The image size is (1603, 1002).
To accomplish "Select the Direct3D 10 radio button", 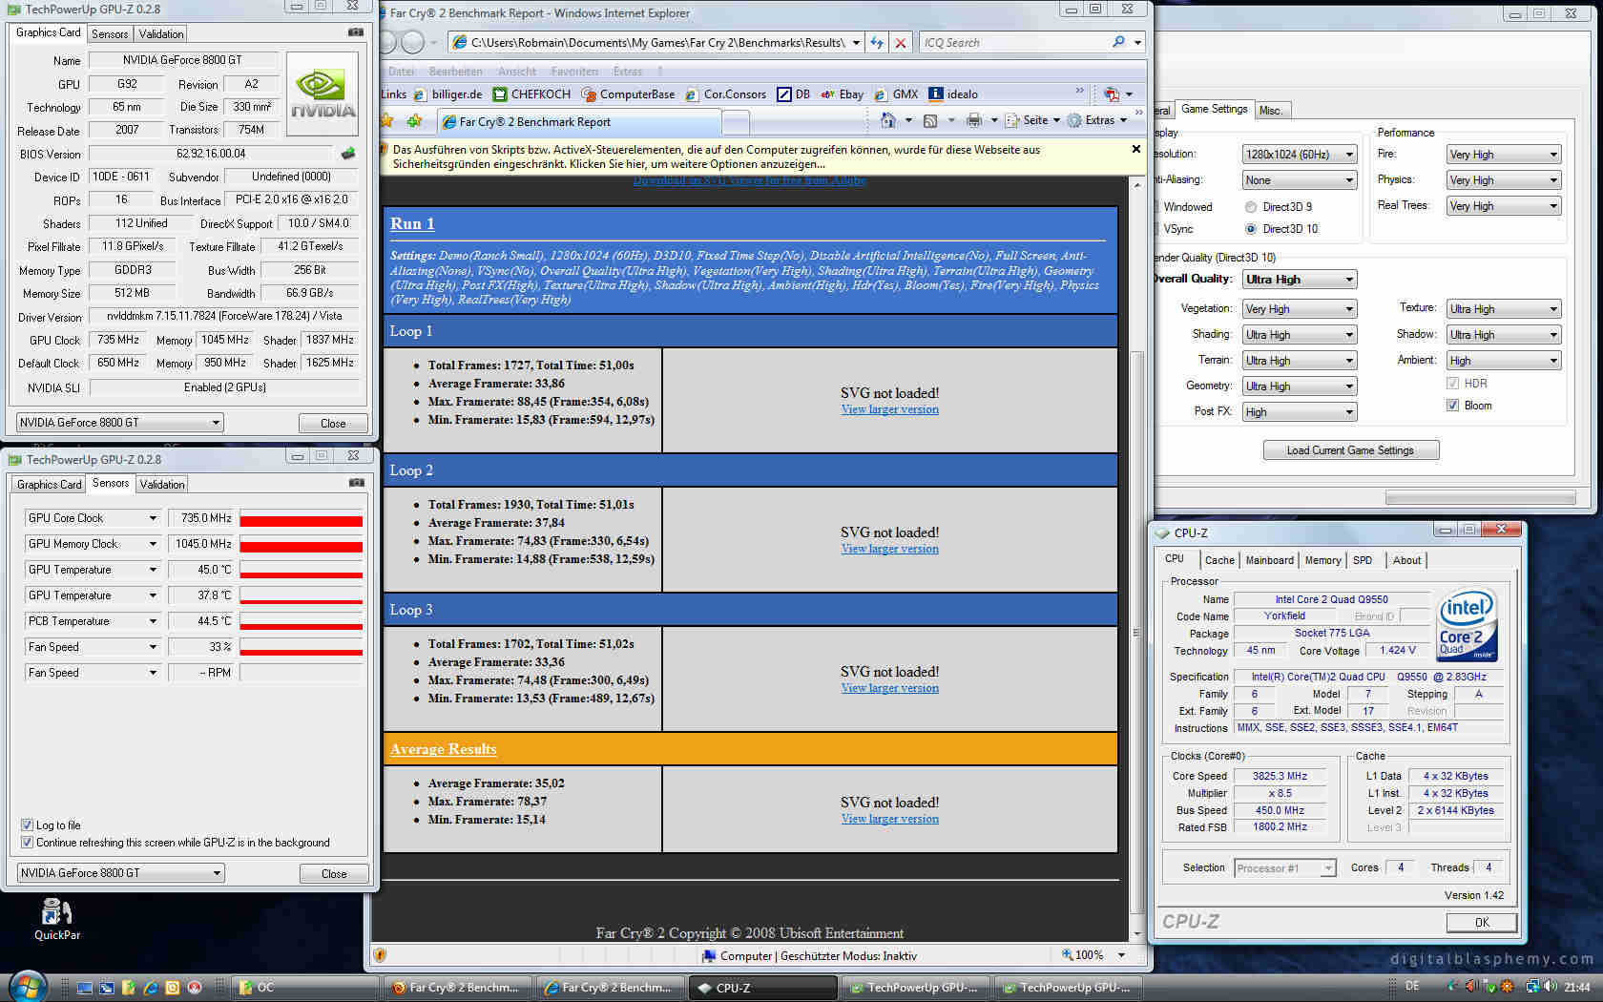I will (1250, 228).
